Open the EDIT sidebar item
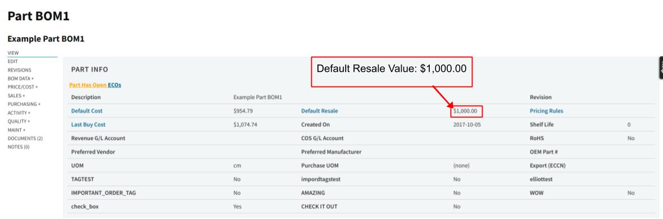Screen dimensions: 663x219 [x=13, y=61]
